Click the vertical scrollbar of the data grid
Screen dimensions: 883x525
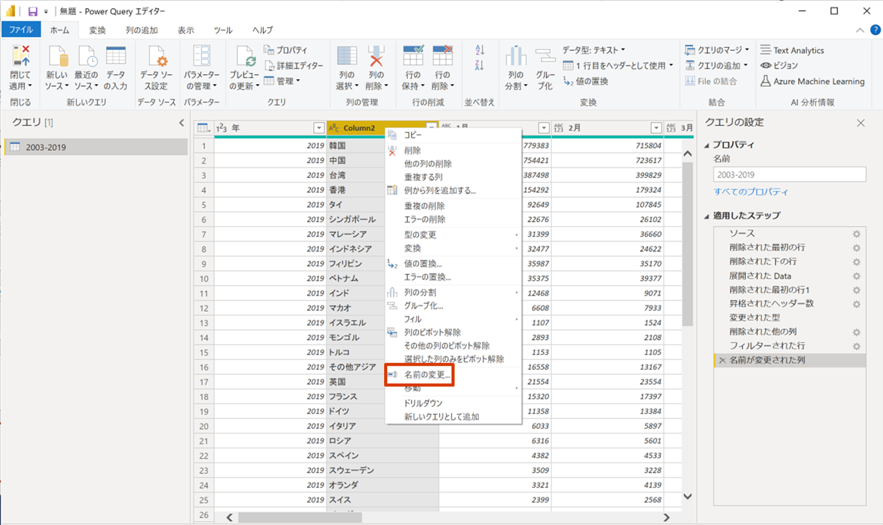click(x=687, y=244)
